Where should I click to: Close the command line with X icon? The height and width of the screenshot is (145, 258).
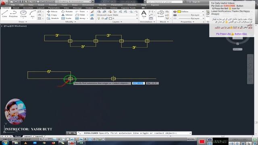(70, 133)
